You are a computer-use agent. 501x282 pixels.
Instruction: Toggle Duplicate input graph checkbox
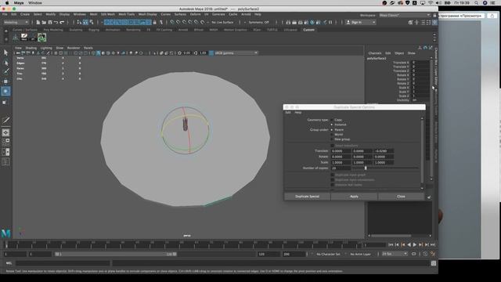[332, 175]
